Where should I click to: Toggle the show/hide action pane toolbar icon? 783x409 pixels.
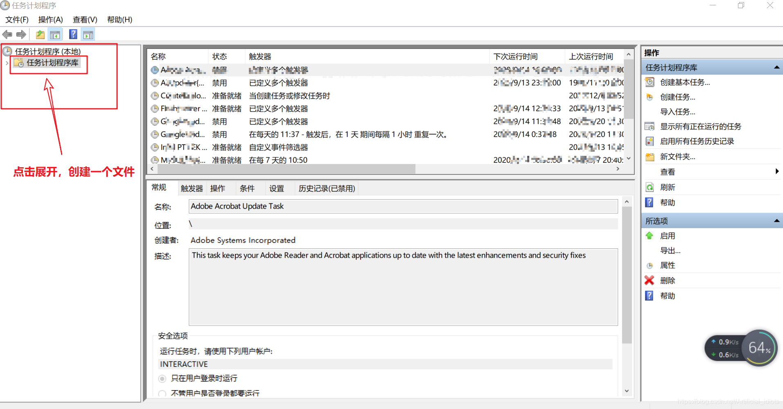(x=88, y=35)
